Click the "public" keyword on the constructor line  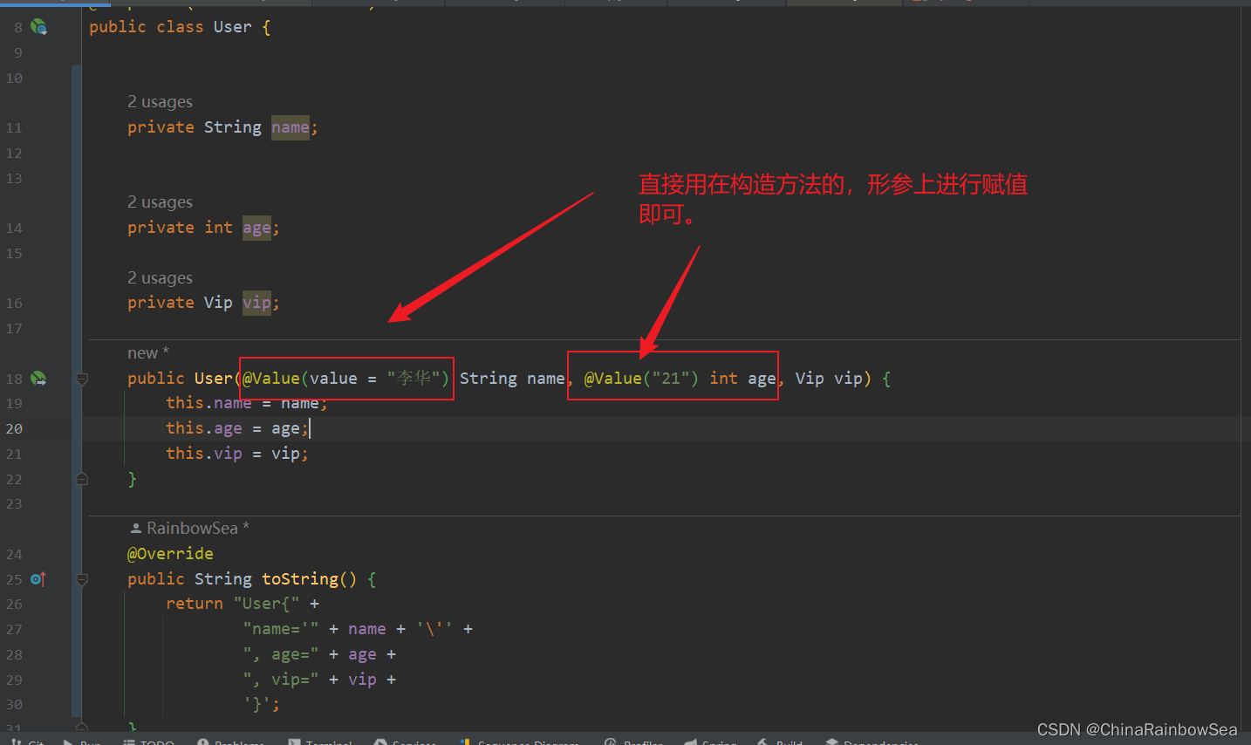[x=155, y=379]
